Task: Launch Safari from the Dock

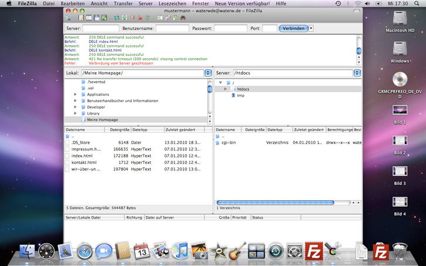Action: (x=85, y=251)
